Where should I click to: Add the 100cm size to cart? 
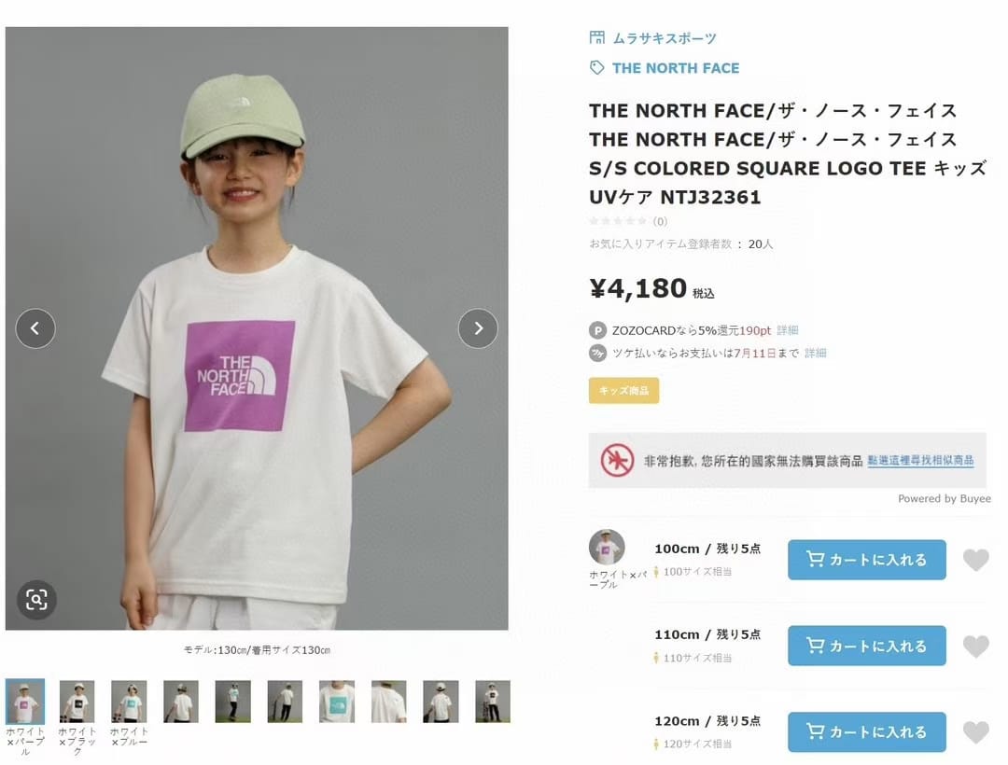pyautogui.click(x=866, y=560)
